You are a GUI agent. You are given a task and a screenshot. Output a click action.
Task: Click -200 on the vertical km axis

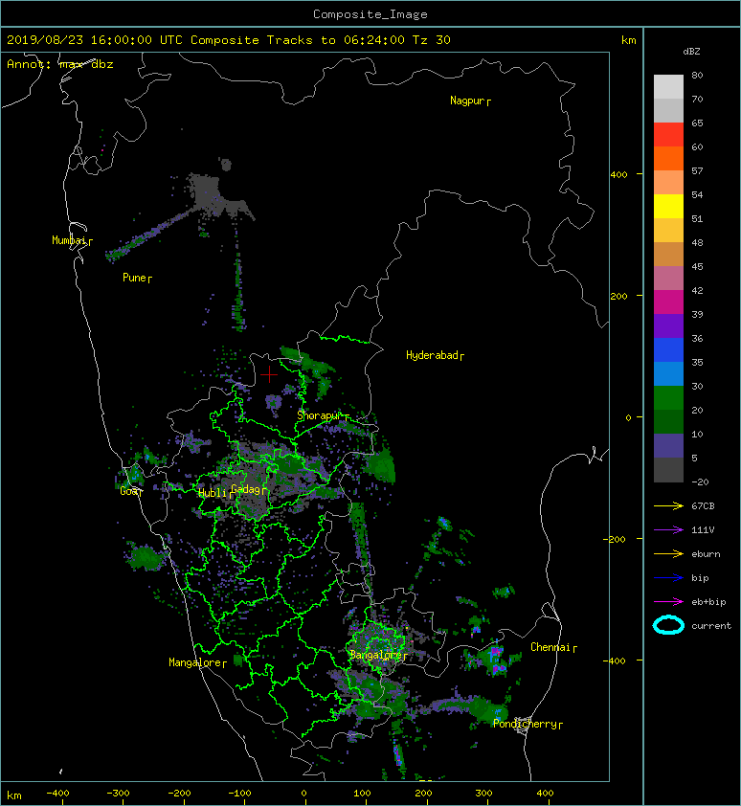616,539
